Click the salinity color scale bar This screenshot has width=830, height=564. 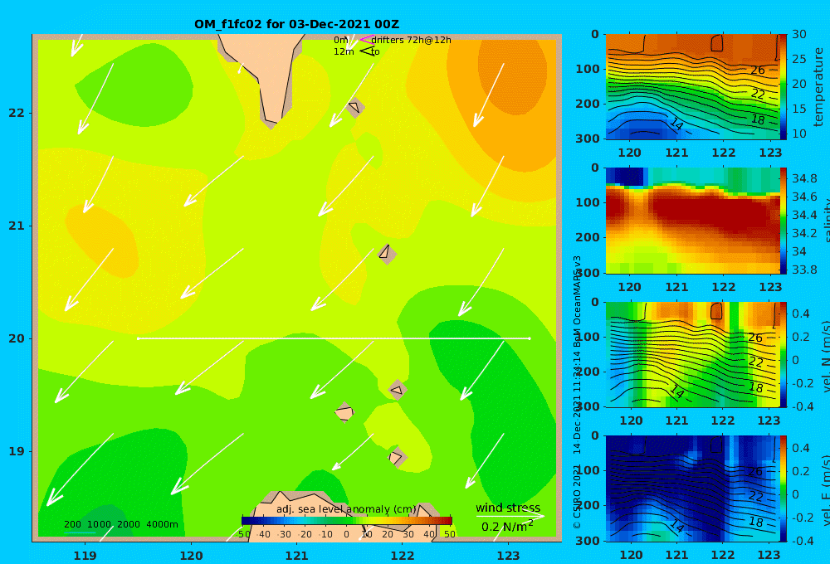pyautogui.click(x=783, y=221)
